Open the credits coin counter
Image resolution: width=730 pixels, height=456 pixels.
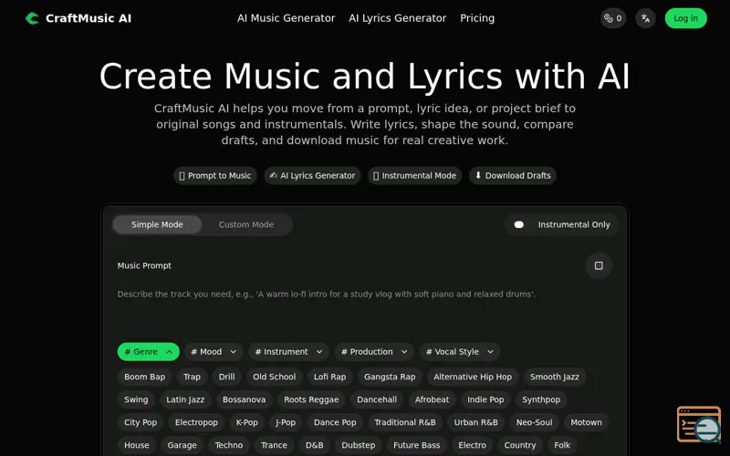click(x=612, y=18)
